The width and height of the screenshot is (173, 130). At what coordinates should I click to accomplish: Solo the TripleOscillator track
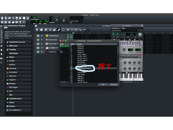tap(44, 36)
